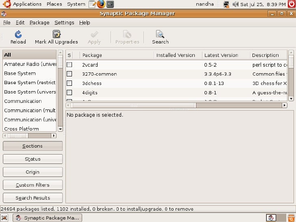
Task: Select first workspace in switcher
Action: [271, 218]
